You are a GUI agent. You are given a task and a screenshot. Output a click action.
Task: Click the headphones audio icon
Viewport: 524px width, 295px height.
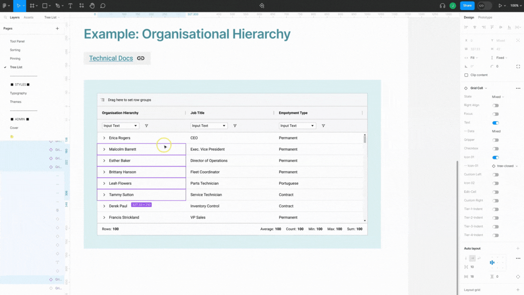[x=443, y=5]
